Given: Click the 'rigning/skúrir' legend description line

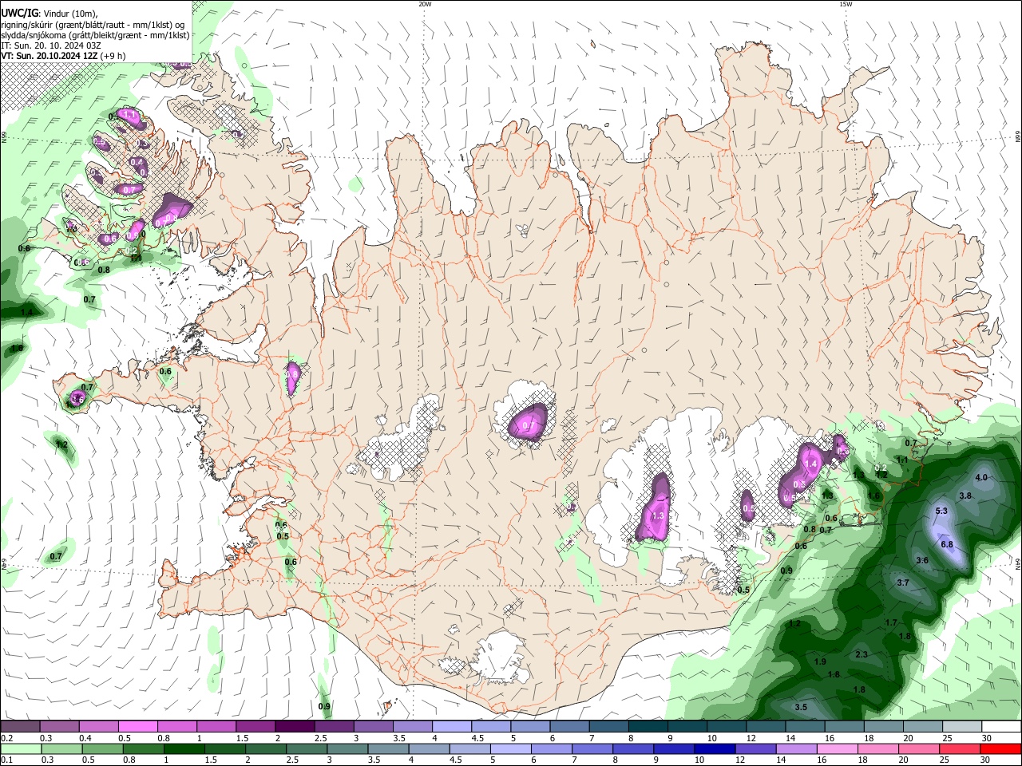Looking at the screenshot, I should point(93,25).
